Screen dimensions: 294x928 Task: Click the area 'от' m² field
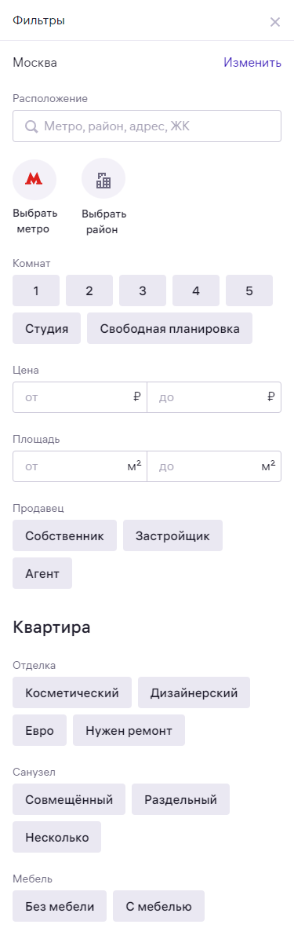(x=80, y=466)
